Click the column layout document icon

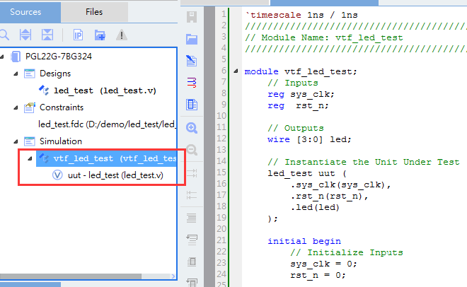coord(192,105)
